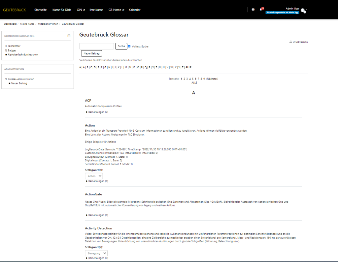Collapse the Geutebrück Glossar block

pos(69,36)
